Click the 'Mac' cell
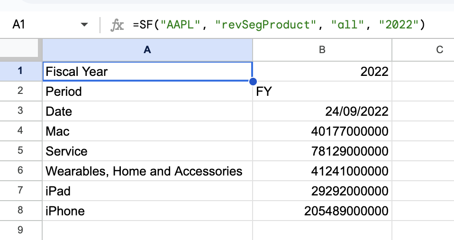 click(147, 131)
